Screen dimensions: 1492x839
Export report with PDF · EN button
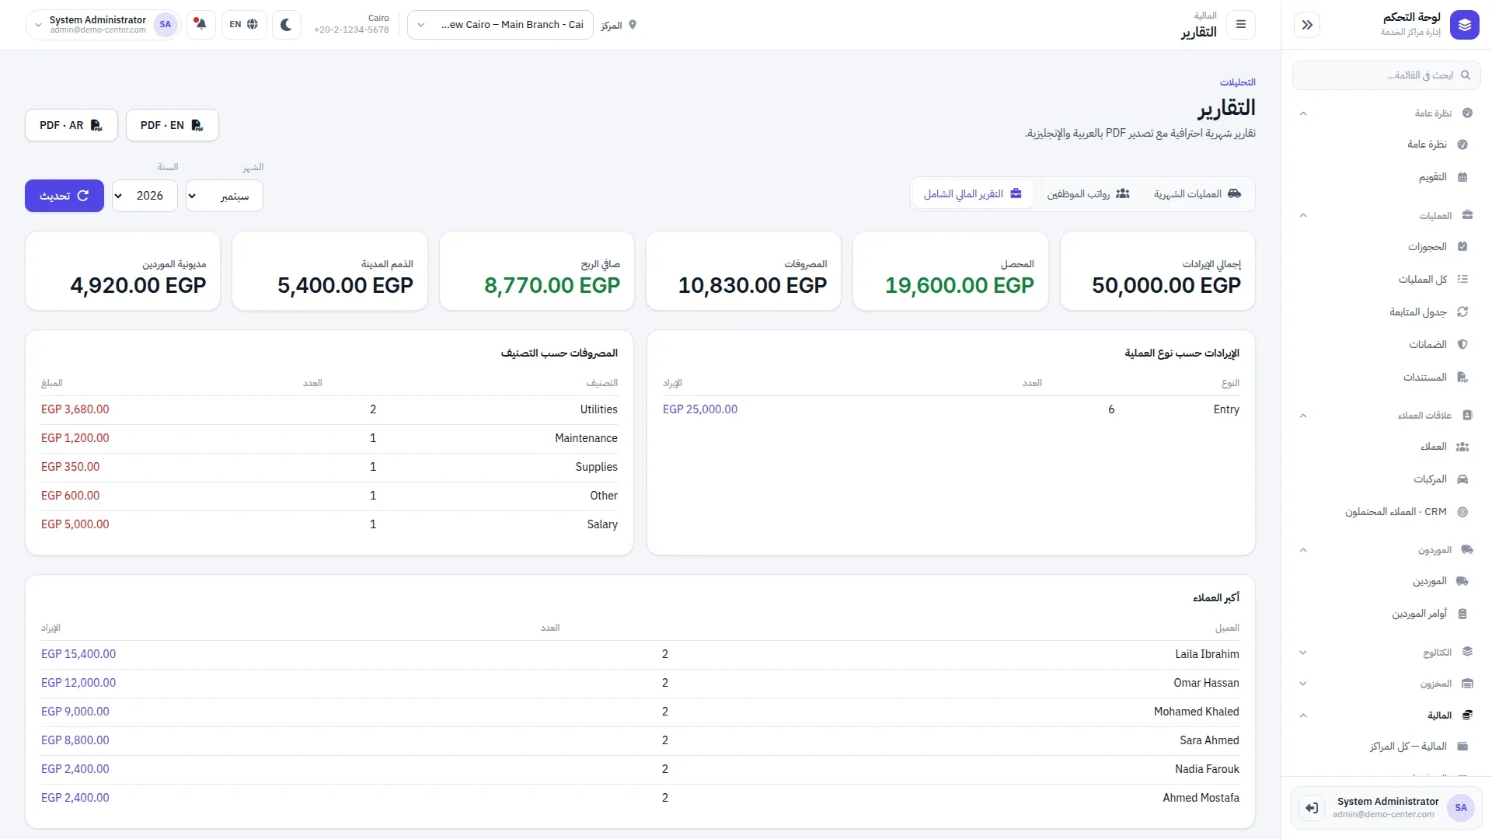pyautogui.click(x=173, y=125)
